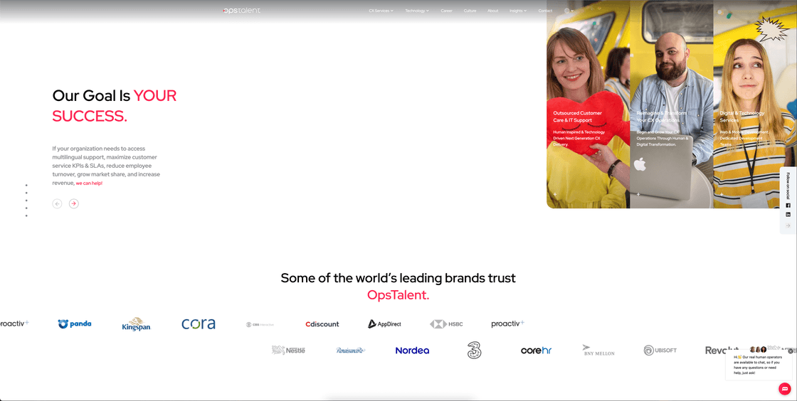
Task: Open live chat with red chat button
Action: 785,389
